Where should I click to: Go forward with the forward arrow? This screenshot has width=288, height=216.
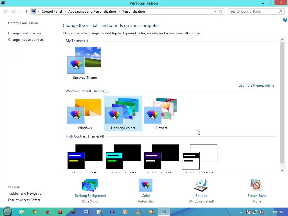tap(13, 12)
